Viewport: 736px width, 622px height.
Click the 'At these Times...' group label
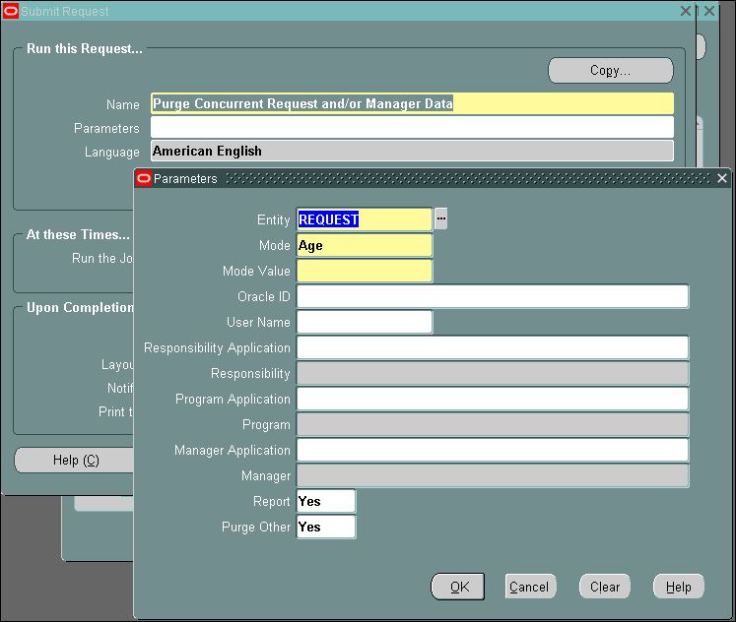78,234
